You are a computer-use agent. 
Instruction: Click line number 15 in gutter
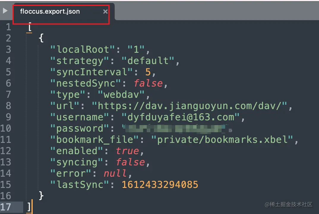click(x=6, y=184)
